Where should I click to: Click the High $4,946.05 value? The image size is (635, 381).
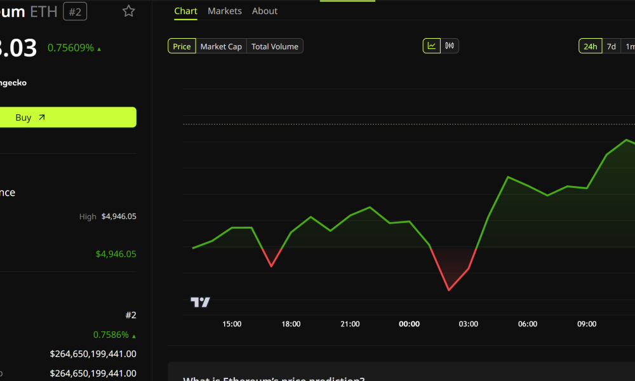click(119, 216)
